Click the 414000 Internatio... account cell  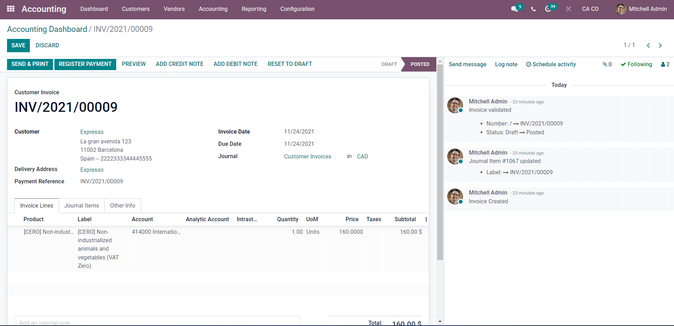click(156, 232)
